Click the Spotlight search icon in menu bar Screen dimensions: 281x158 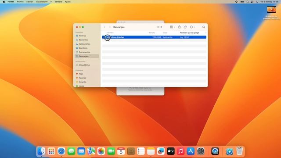click(x=248, y=2)
